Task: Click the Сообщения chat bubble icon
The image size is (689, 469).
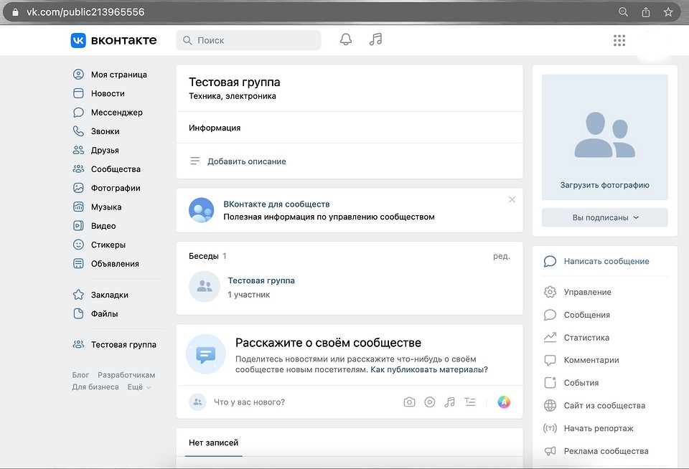Action: click(x=550, y=315)
